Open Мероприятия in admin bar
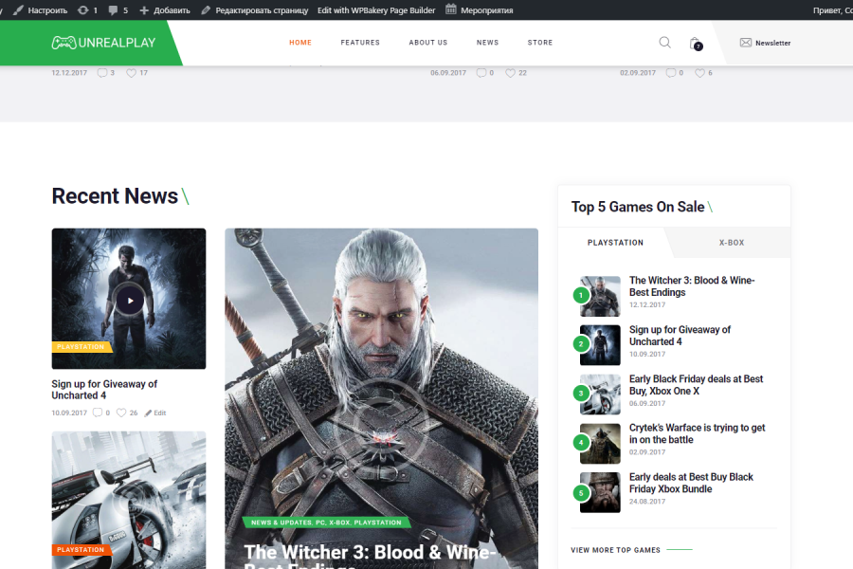The width and height of the screenshot is (853, 569). pyautogui.click(x=487, y=9)
